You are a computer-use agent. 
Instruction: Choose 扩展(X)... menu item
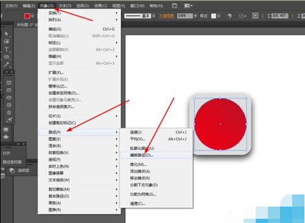click(79, 72)
